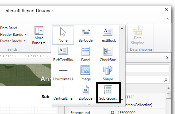Pick the CheckBox control
The image size is (175, 114).
click(108, 55)
